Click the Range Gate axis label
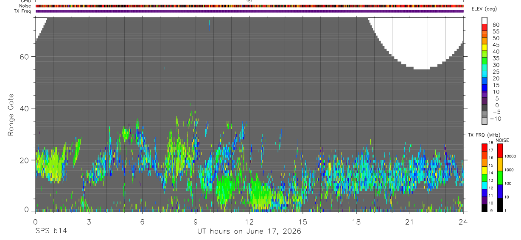Screen dimensions: 521x240 coord(11,114)
